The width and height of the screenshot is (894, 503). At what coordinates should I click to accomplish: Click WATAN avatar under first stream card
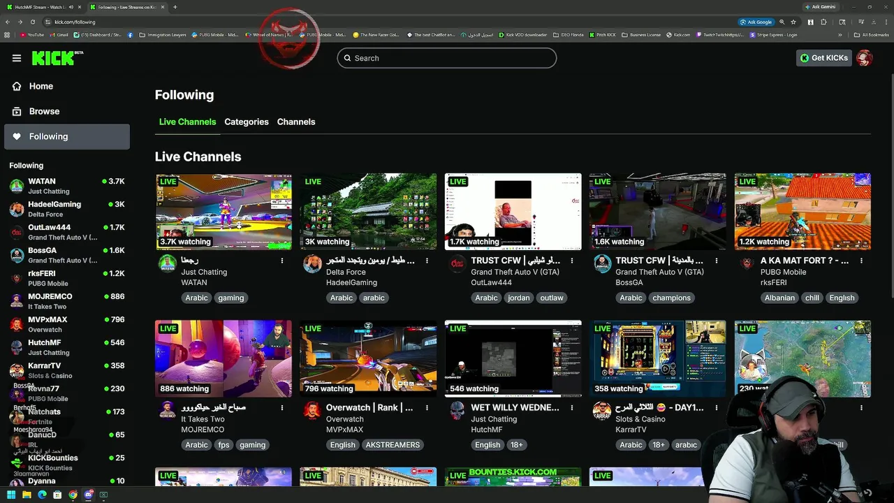pyautogui.click(x=168, y=263)
